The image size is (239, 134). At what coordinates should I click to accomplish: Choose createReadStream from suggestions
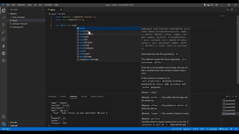point(108,60)
